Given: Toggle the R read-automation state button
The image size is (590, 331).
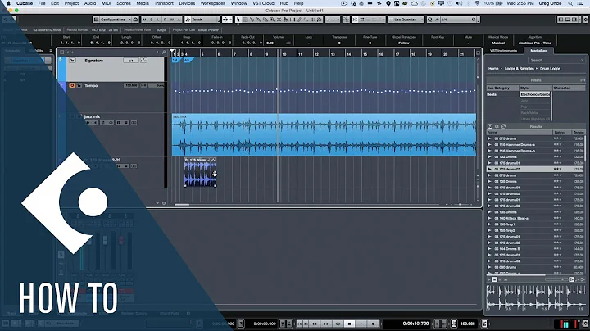Looking at the screenshot, I should point(166,19).
